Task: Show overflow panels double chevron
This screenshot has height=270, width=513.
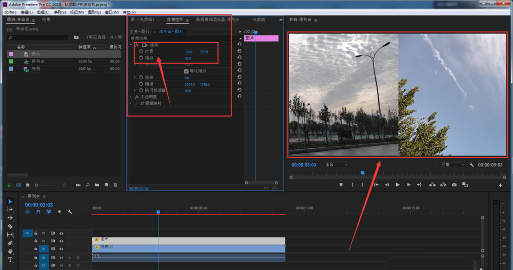Action: click(x=281, y=20)
